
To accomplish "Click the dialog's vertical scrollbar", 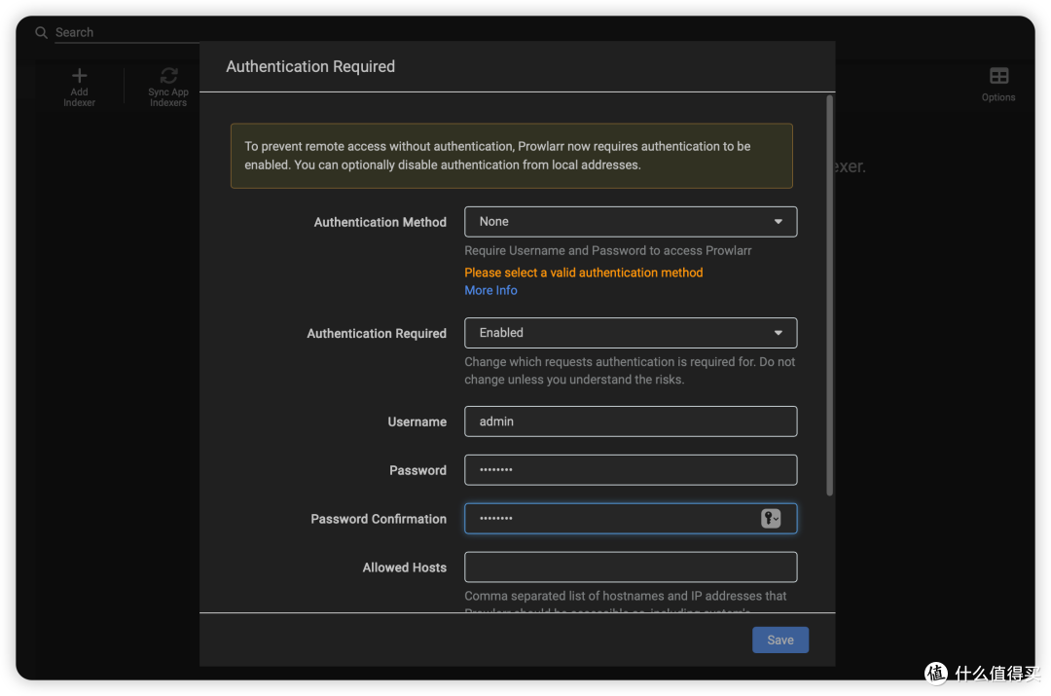I will pos(829,295).
